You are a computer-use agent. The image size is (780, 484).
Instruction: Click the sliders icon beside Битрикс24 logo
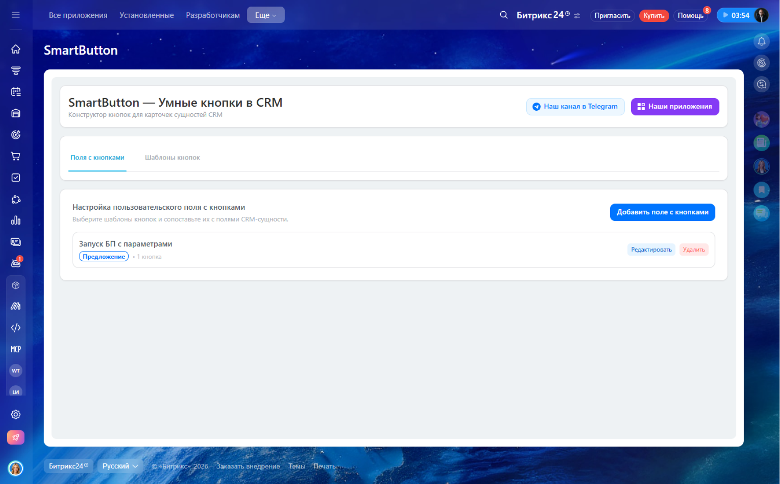(577, 16)
